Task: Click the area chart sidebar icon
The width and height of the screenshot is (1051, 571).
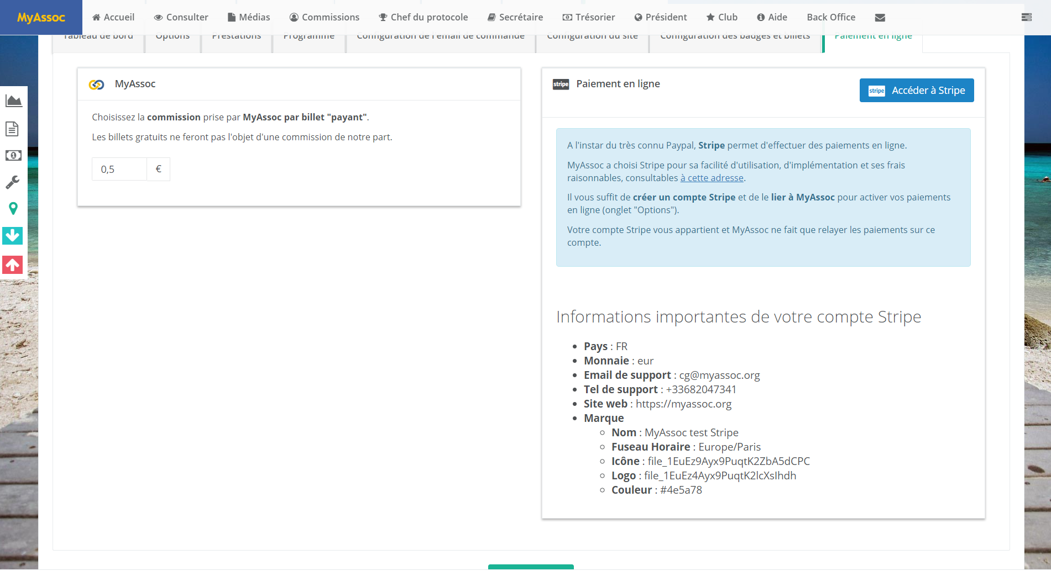Action: [13, 101]
